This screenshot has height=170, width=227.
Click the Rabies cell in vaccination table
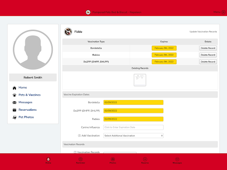pyautogui.click(x=96, y=55)
